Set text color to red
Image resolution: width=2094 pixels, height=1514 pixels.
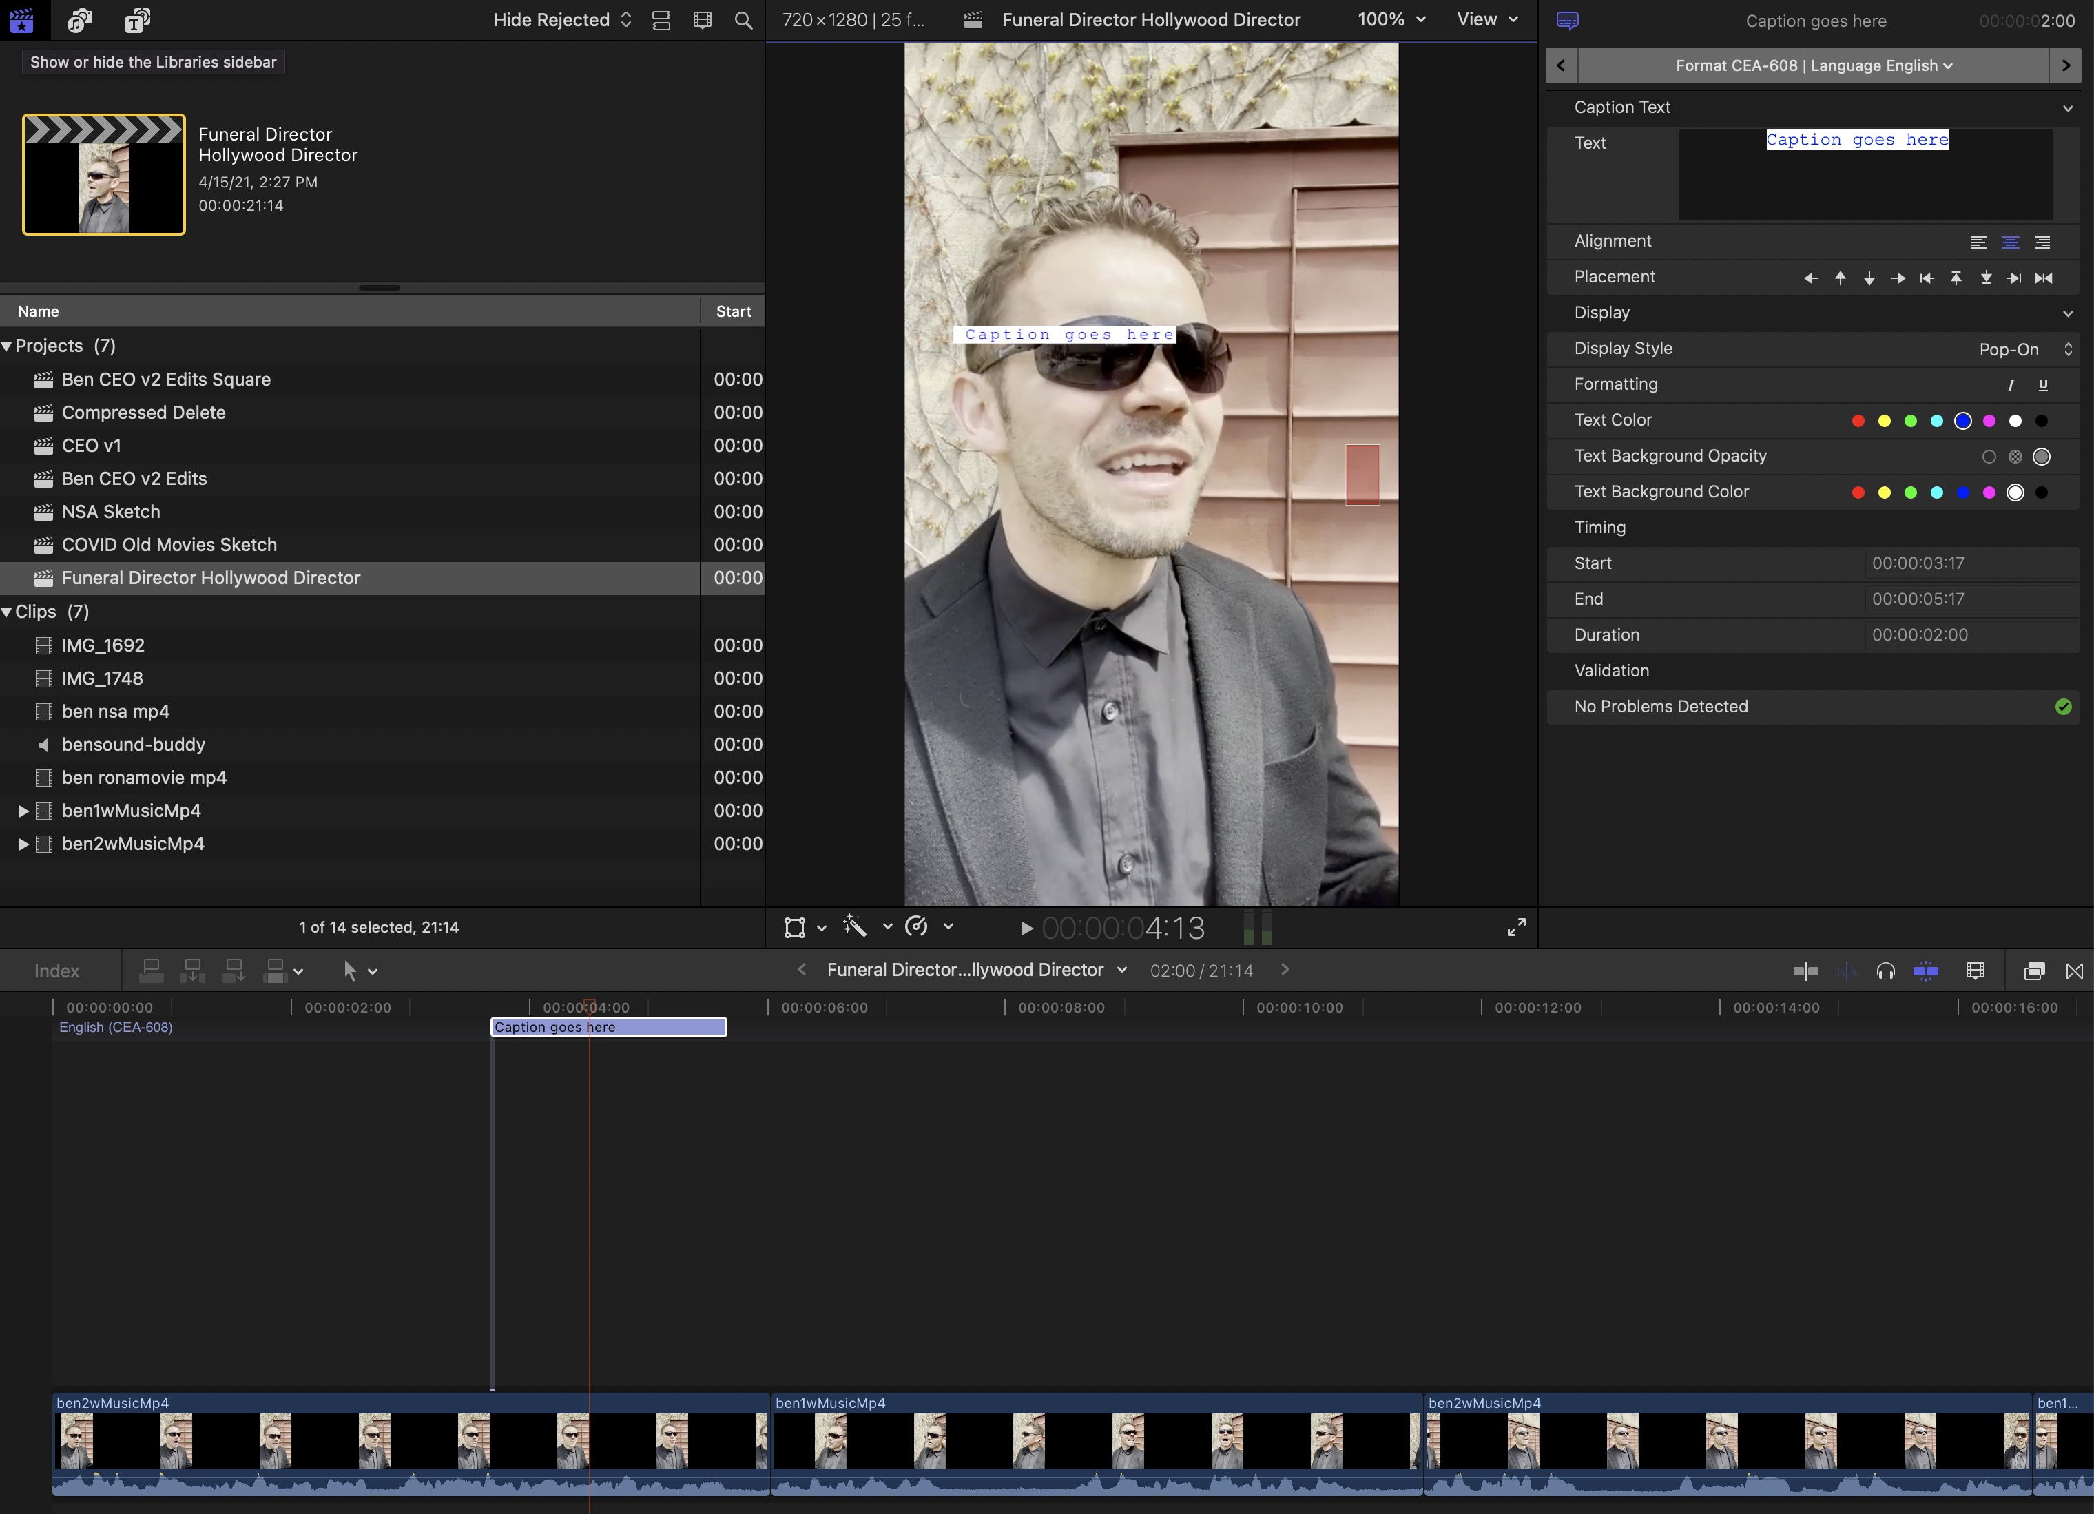coord(1858,421)
